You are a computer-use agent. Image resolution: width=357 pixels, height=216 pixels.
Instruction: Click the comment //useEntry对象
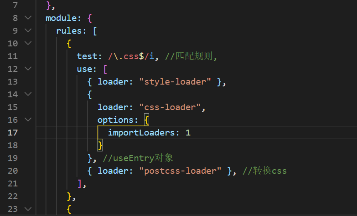[x=138, y=158]
